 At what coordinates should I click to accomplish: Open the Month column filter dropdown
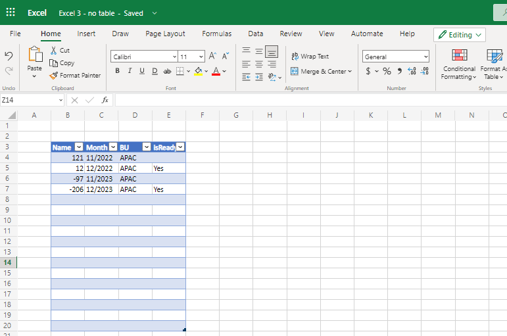coord(113,147)
